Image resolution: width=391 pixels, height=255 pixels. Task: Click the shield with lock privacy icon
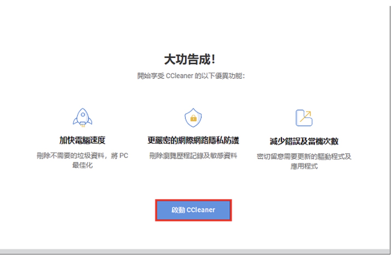pos(193,118)
